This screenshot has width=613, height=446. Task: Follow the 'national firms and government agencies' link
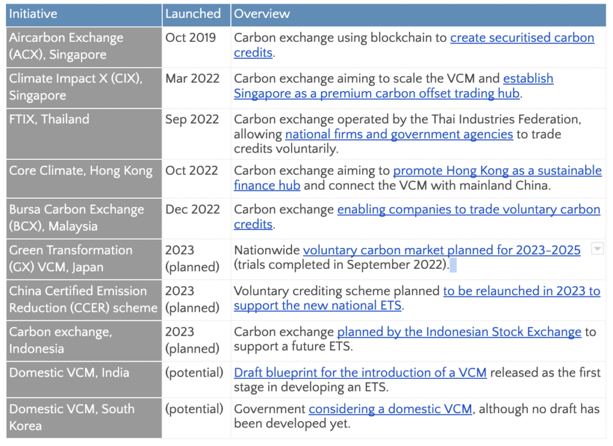[x=399, y=135]
